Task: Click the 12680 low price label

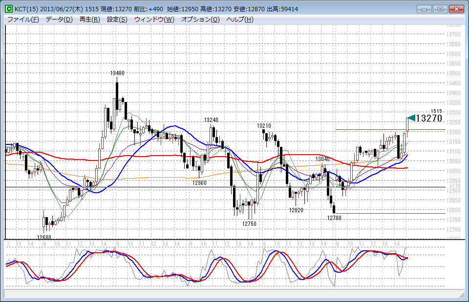Action: click(x=44, y=237)
